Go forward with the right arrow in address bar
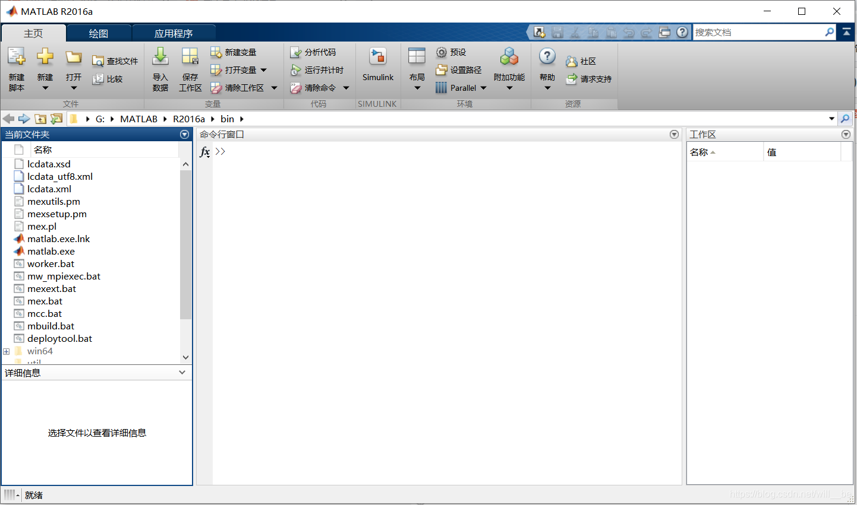Image resolution: width=857 pixels, height=505 pixels. 24,119
